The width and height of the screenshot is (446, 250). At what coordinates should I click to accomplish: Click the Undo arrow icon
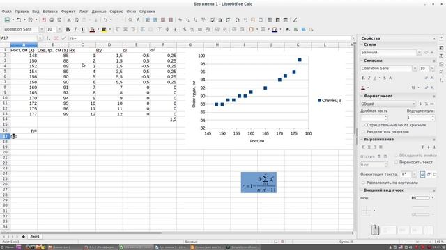click(x=105, y=20)
